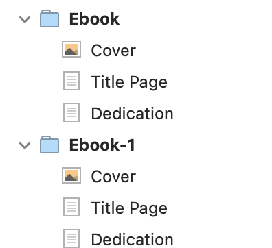Highlight the first Cover row in the binder
The width and height of the screenshot is (272, 248).
pos(136,49)
